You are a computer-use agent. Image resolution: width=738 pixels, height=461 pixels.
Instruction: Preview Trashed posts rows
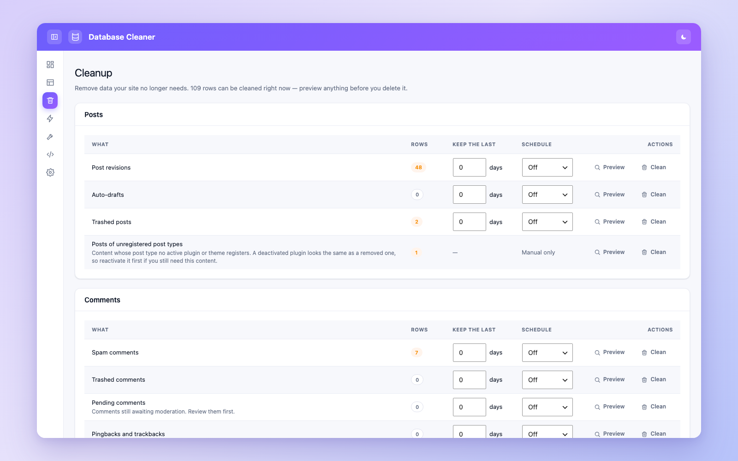point(609,222)
